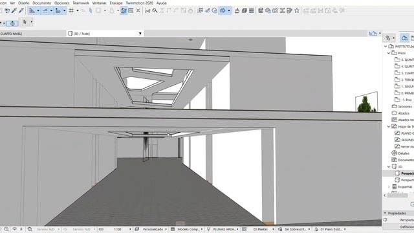Open the Enscape menu

pyautogui.click(x=116, y=3)
